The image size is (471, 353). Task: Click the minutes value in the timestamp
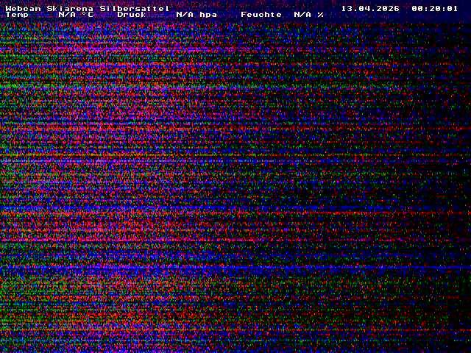435,8
